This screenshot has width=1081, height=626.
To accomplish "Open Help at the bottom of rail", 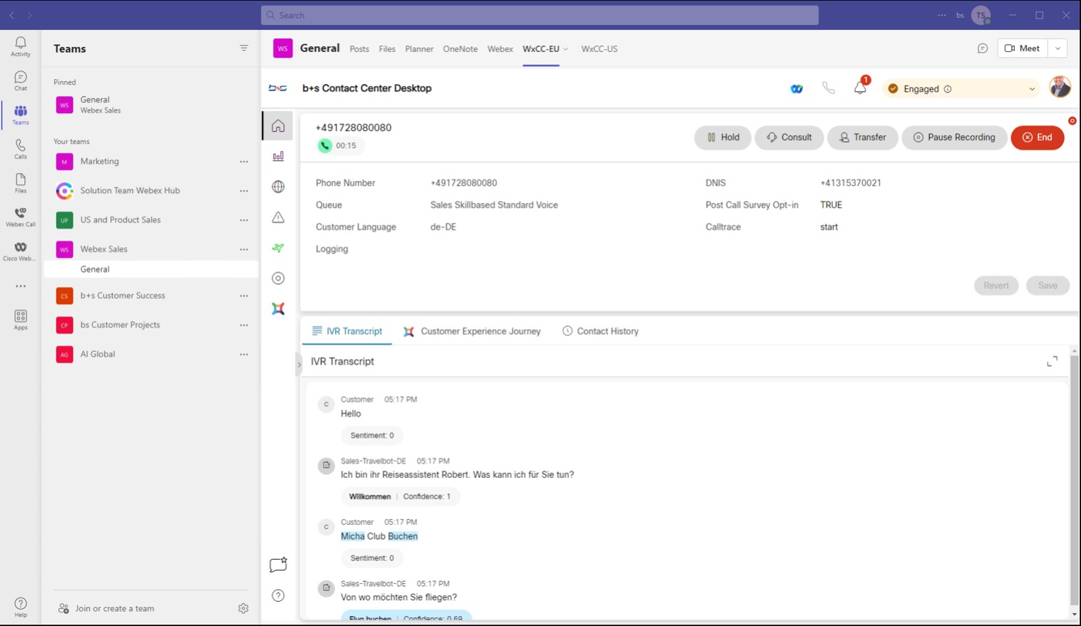I will pyautogui.click(x=21, y=607).
